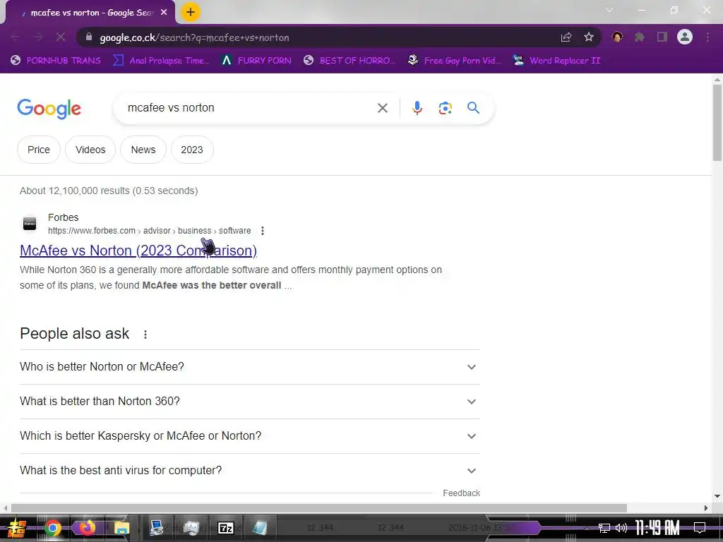
Task: Click the Forbes site name
Action: coord(63,217)
